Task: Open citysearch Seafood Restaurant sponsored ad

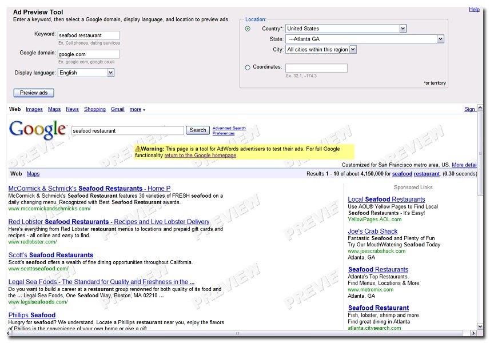Action: point(379,308)
